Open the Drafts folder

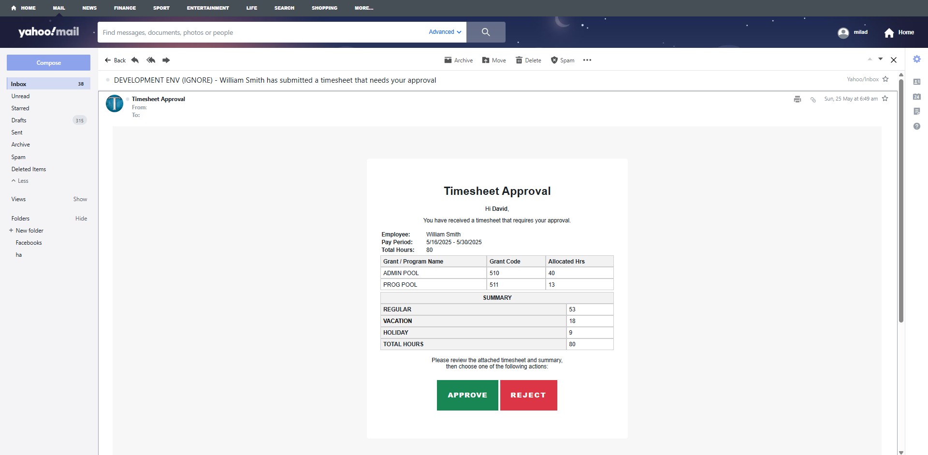click(18, 120)
